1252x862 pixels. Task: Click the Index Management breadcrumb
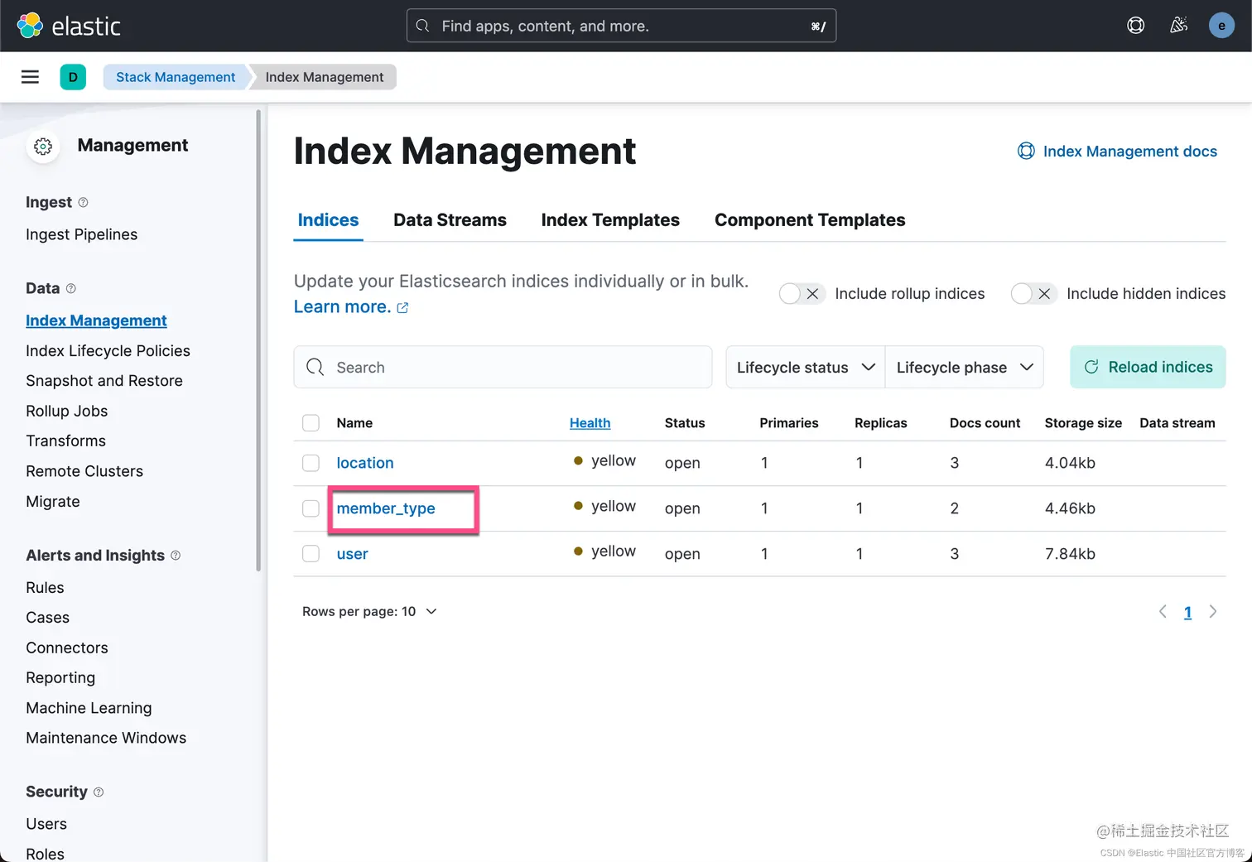324,77
